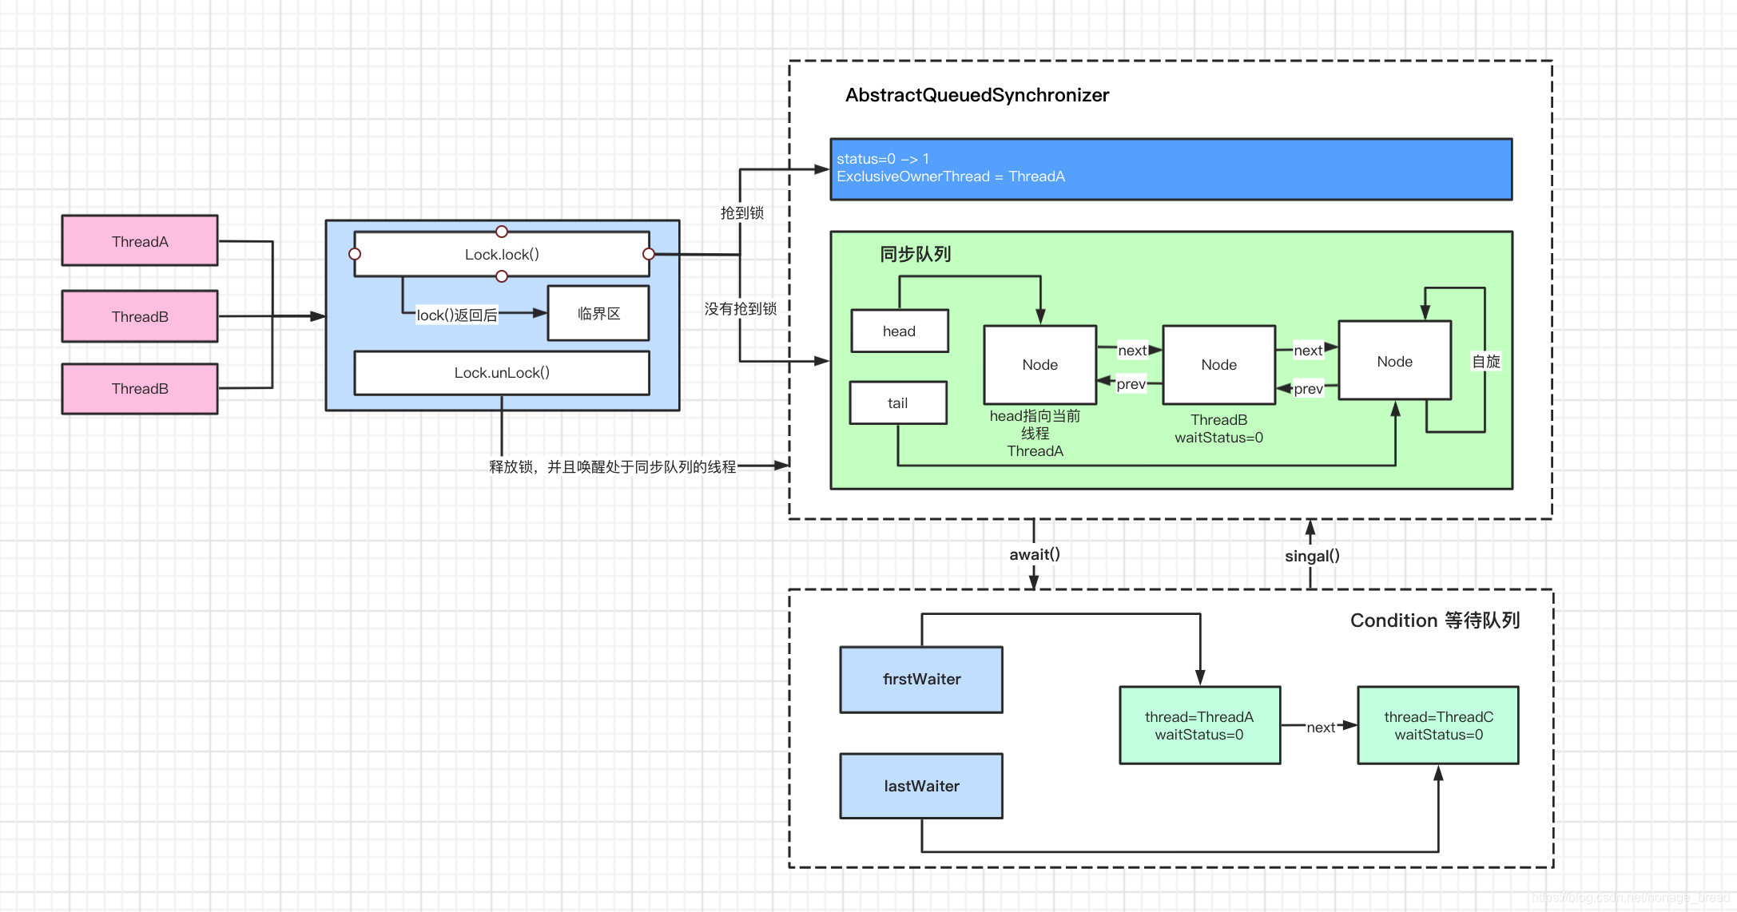
Task: Click the top connection handle of Lock.lock()
Action: [x=502, y=232]
